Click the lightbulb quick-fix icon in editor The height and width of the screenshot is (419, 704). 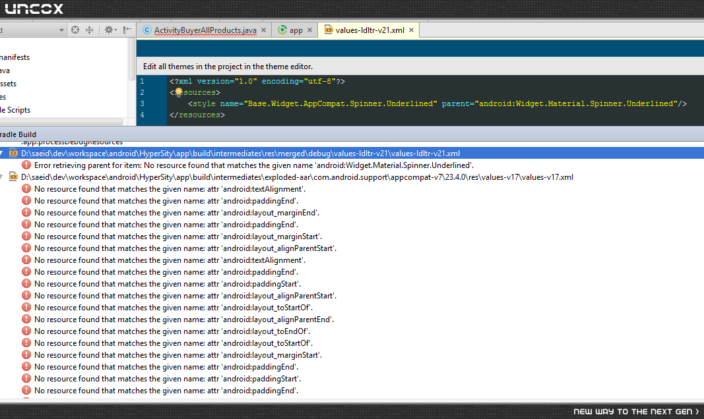tap(179, 92)
